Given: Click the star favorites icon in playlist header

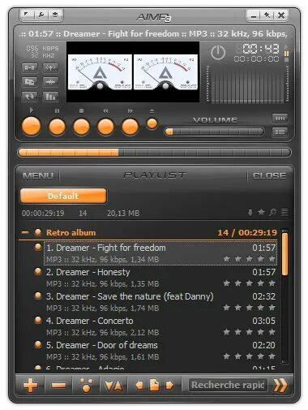Looking at the screenshot, I should [261, 212].
